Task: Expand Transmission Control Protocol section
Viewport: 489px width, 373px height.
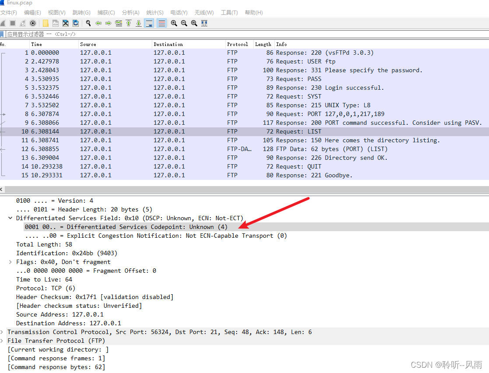Action: pyautogui.click(x=2, y=332)
